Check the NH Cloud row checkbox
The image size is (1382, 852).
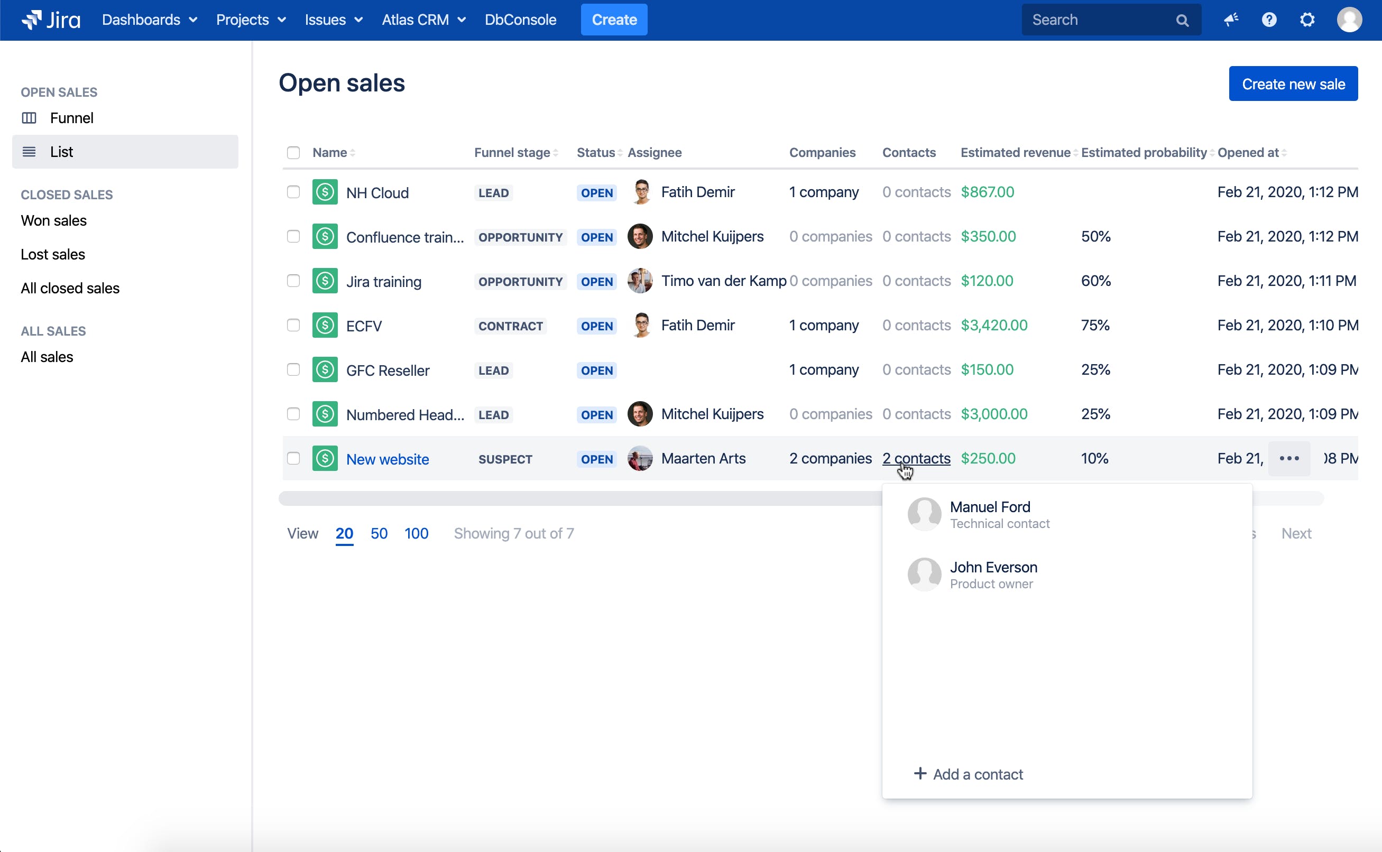[293, 192]
